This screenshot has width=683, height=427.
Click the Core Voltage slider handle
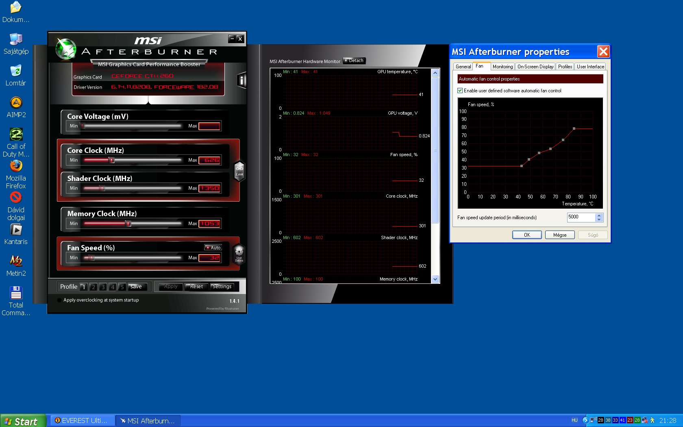coord(83,126)
